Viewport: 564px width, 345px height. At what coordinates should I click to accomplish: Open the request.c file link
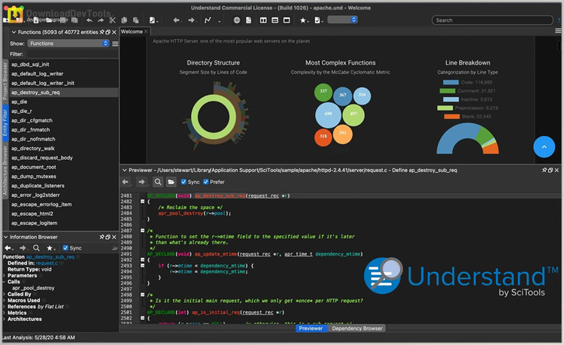click(x=47, y=263)
